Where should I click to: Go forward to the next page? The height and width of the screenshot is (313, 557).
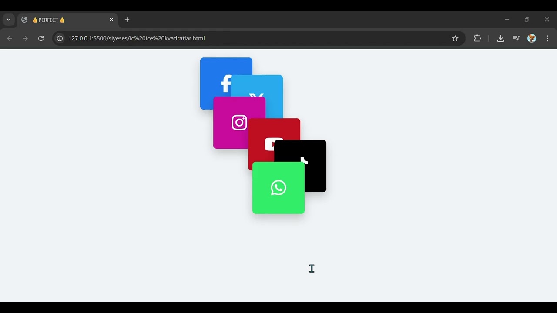click(x=25, y=38)
